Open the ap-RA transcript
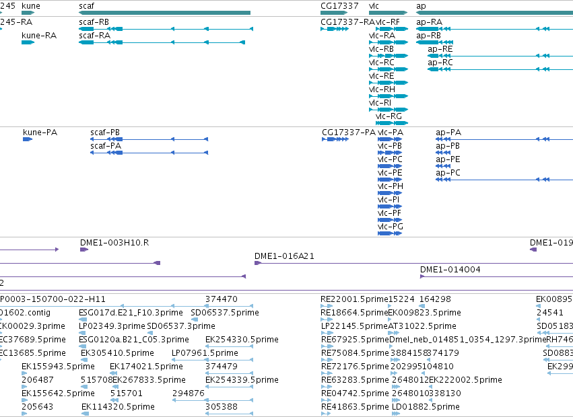The image size is (573, 417). pos(494,29)
